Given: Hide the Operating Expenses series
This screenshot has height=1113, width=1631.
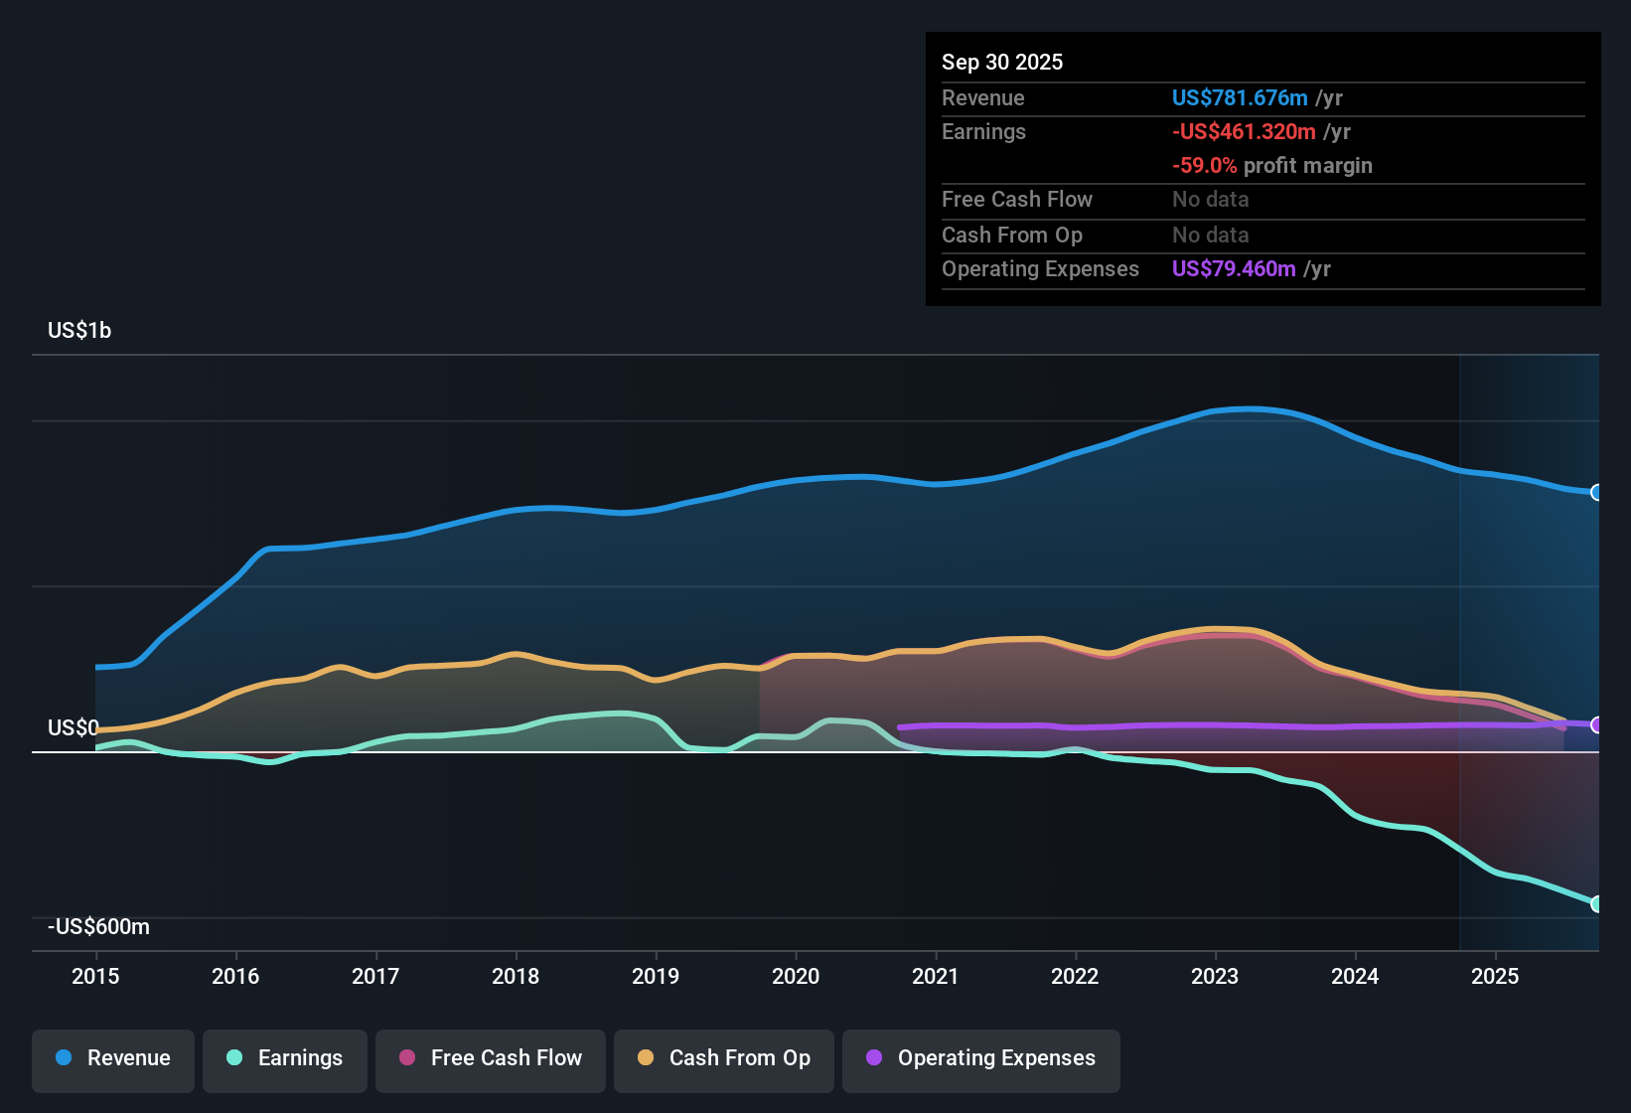Looking at the screenshot, I should [981, 1059].
